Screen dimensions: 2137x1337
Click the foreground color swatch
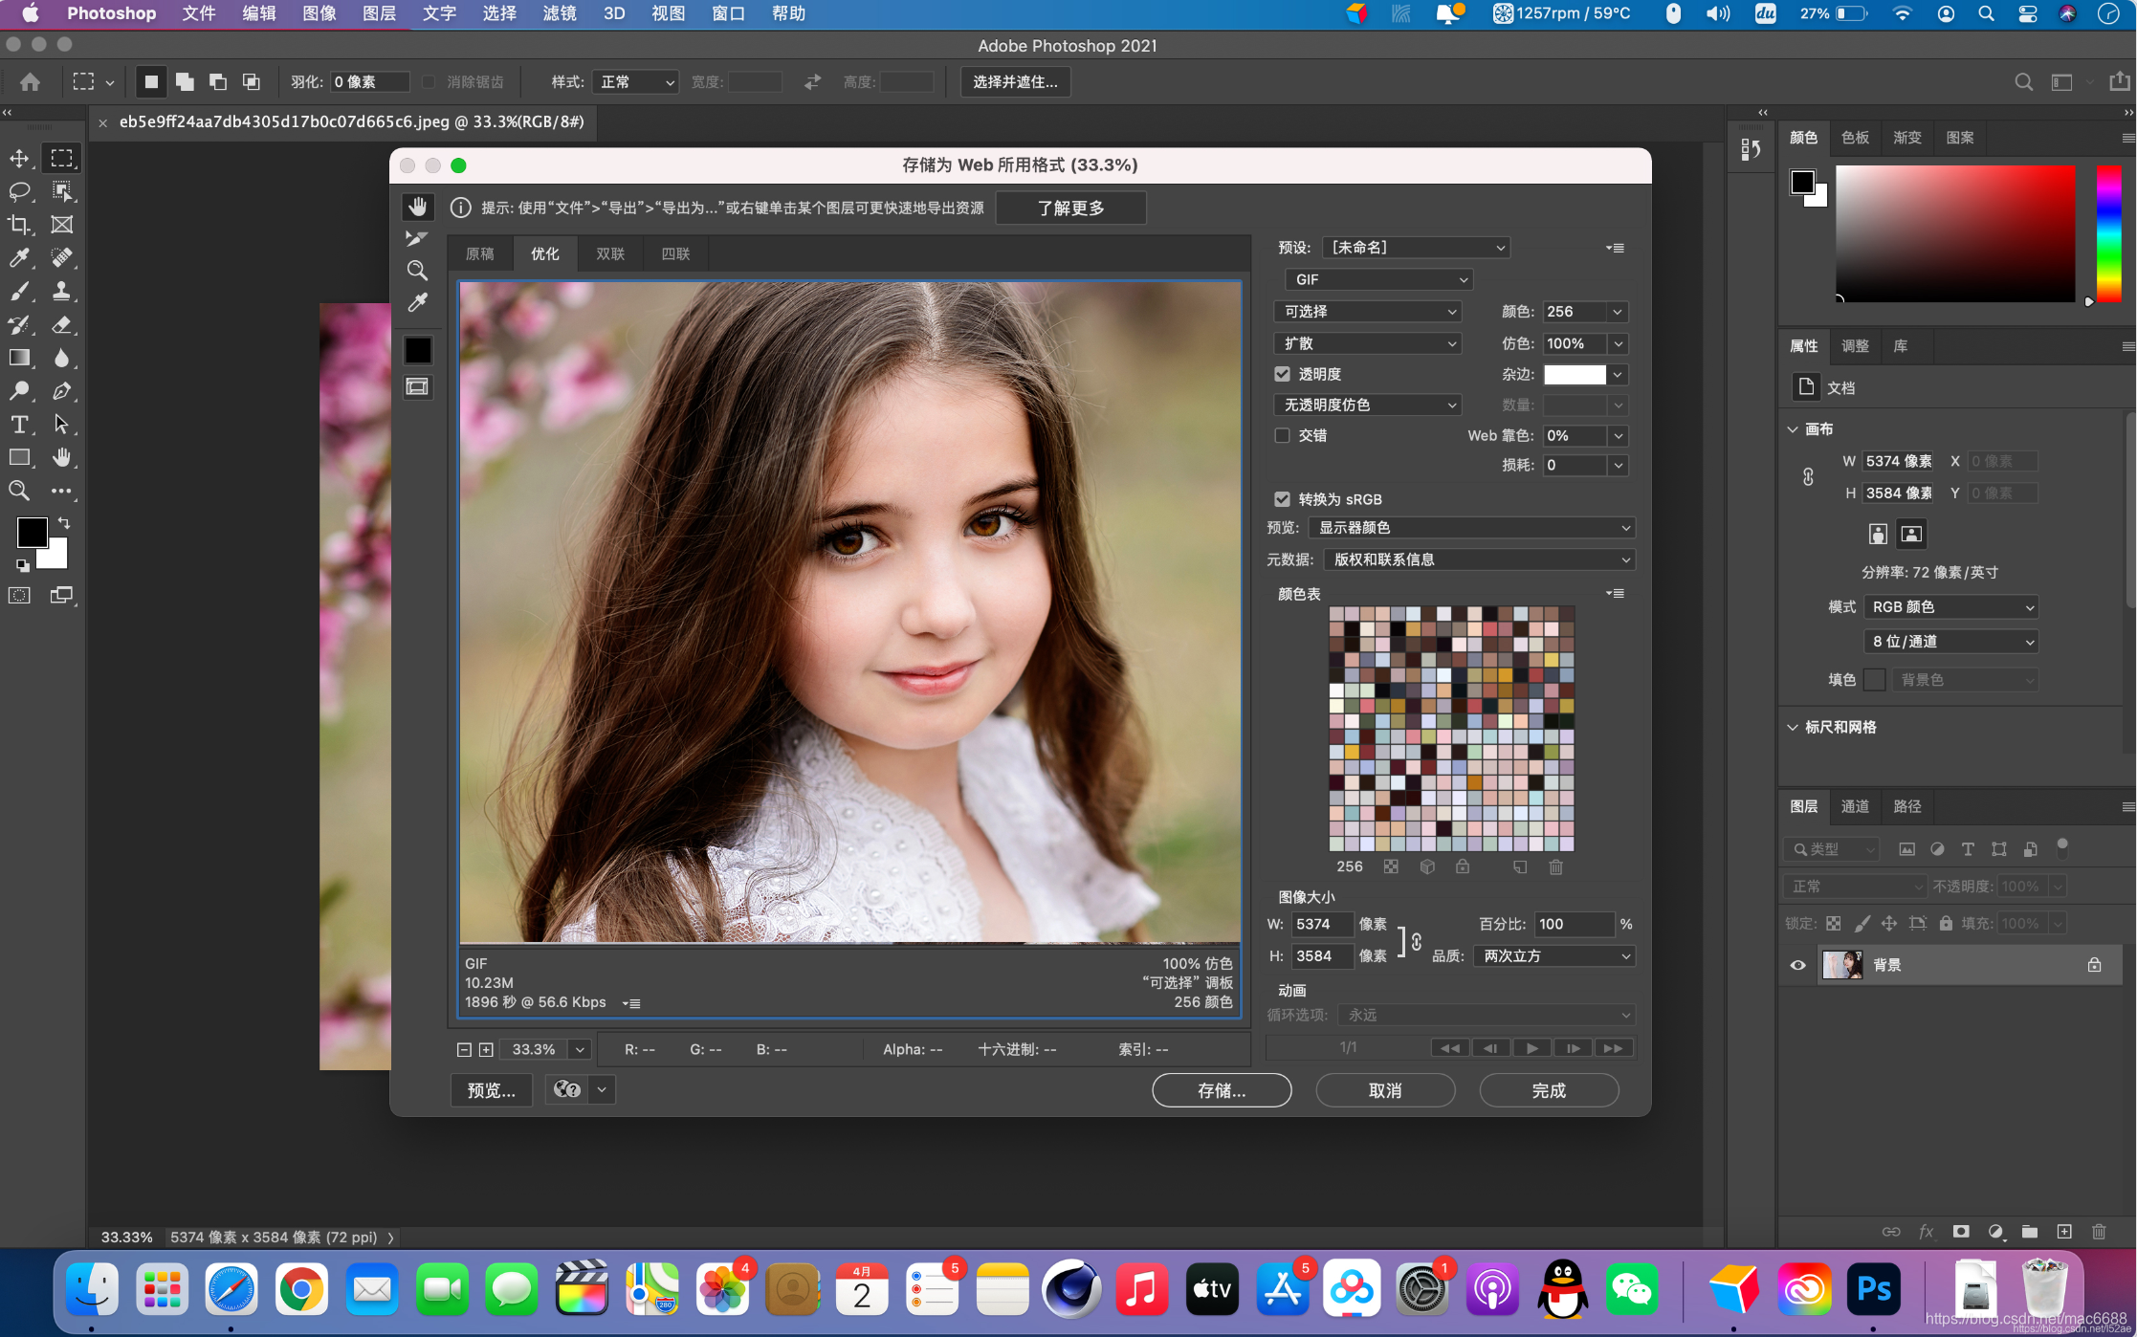point(28,536)
